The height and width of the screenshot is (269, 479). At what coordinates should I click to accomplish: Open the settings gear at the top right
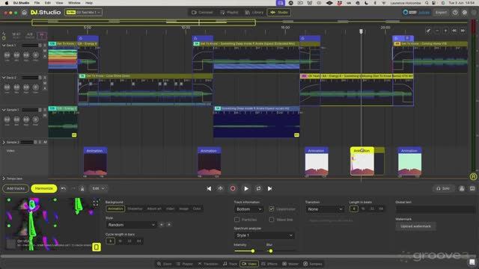(x=465, y=13)
